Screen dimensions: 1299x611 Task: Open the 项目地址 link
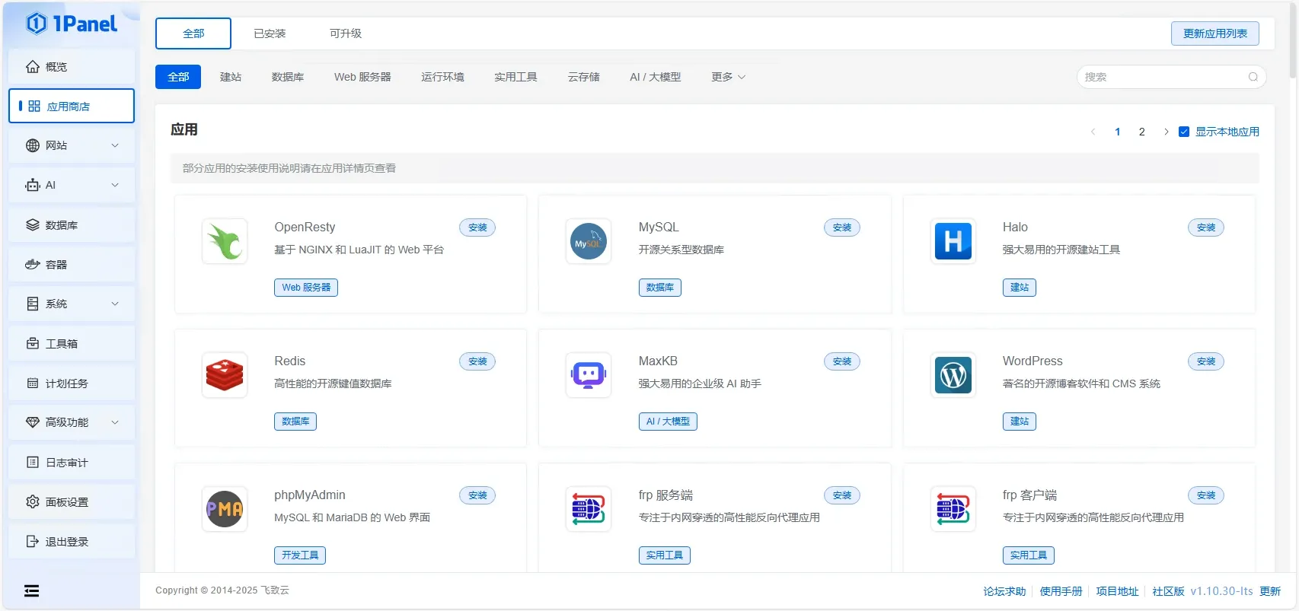pos(1117,591)
